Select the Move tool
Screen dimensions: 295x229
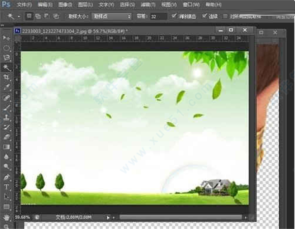[6, 38]
